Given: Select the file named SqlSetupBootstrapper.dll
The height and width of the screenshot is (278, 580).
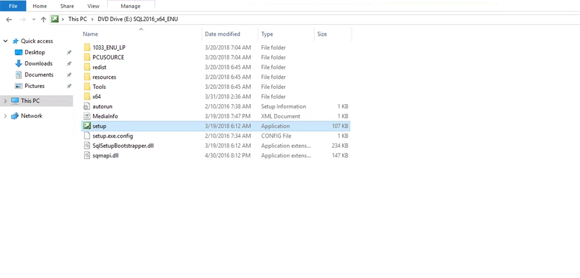Looking at the screenshot, I should (x=123, y=146).
